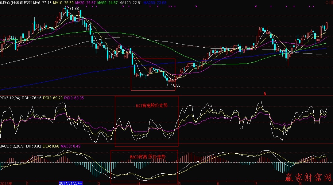Click the 31.88 high price marker
333x185 pixels.
click(74, 8)
